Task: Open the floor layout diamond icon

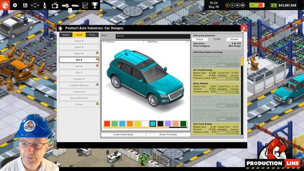Action: (x=35, y=5)
